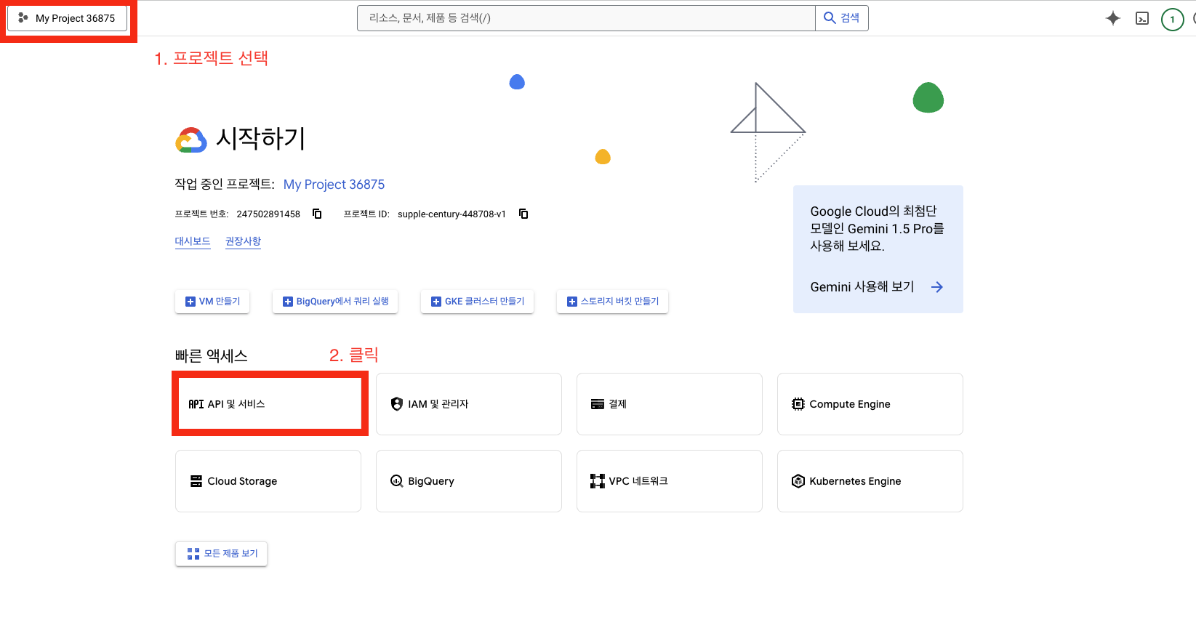This screenshot has width=1196, height=617.
Task: Click the VM 만들기 button
Action: tap(212, 302)
